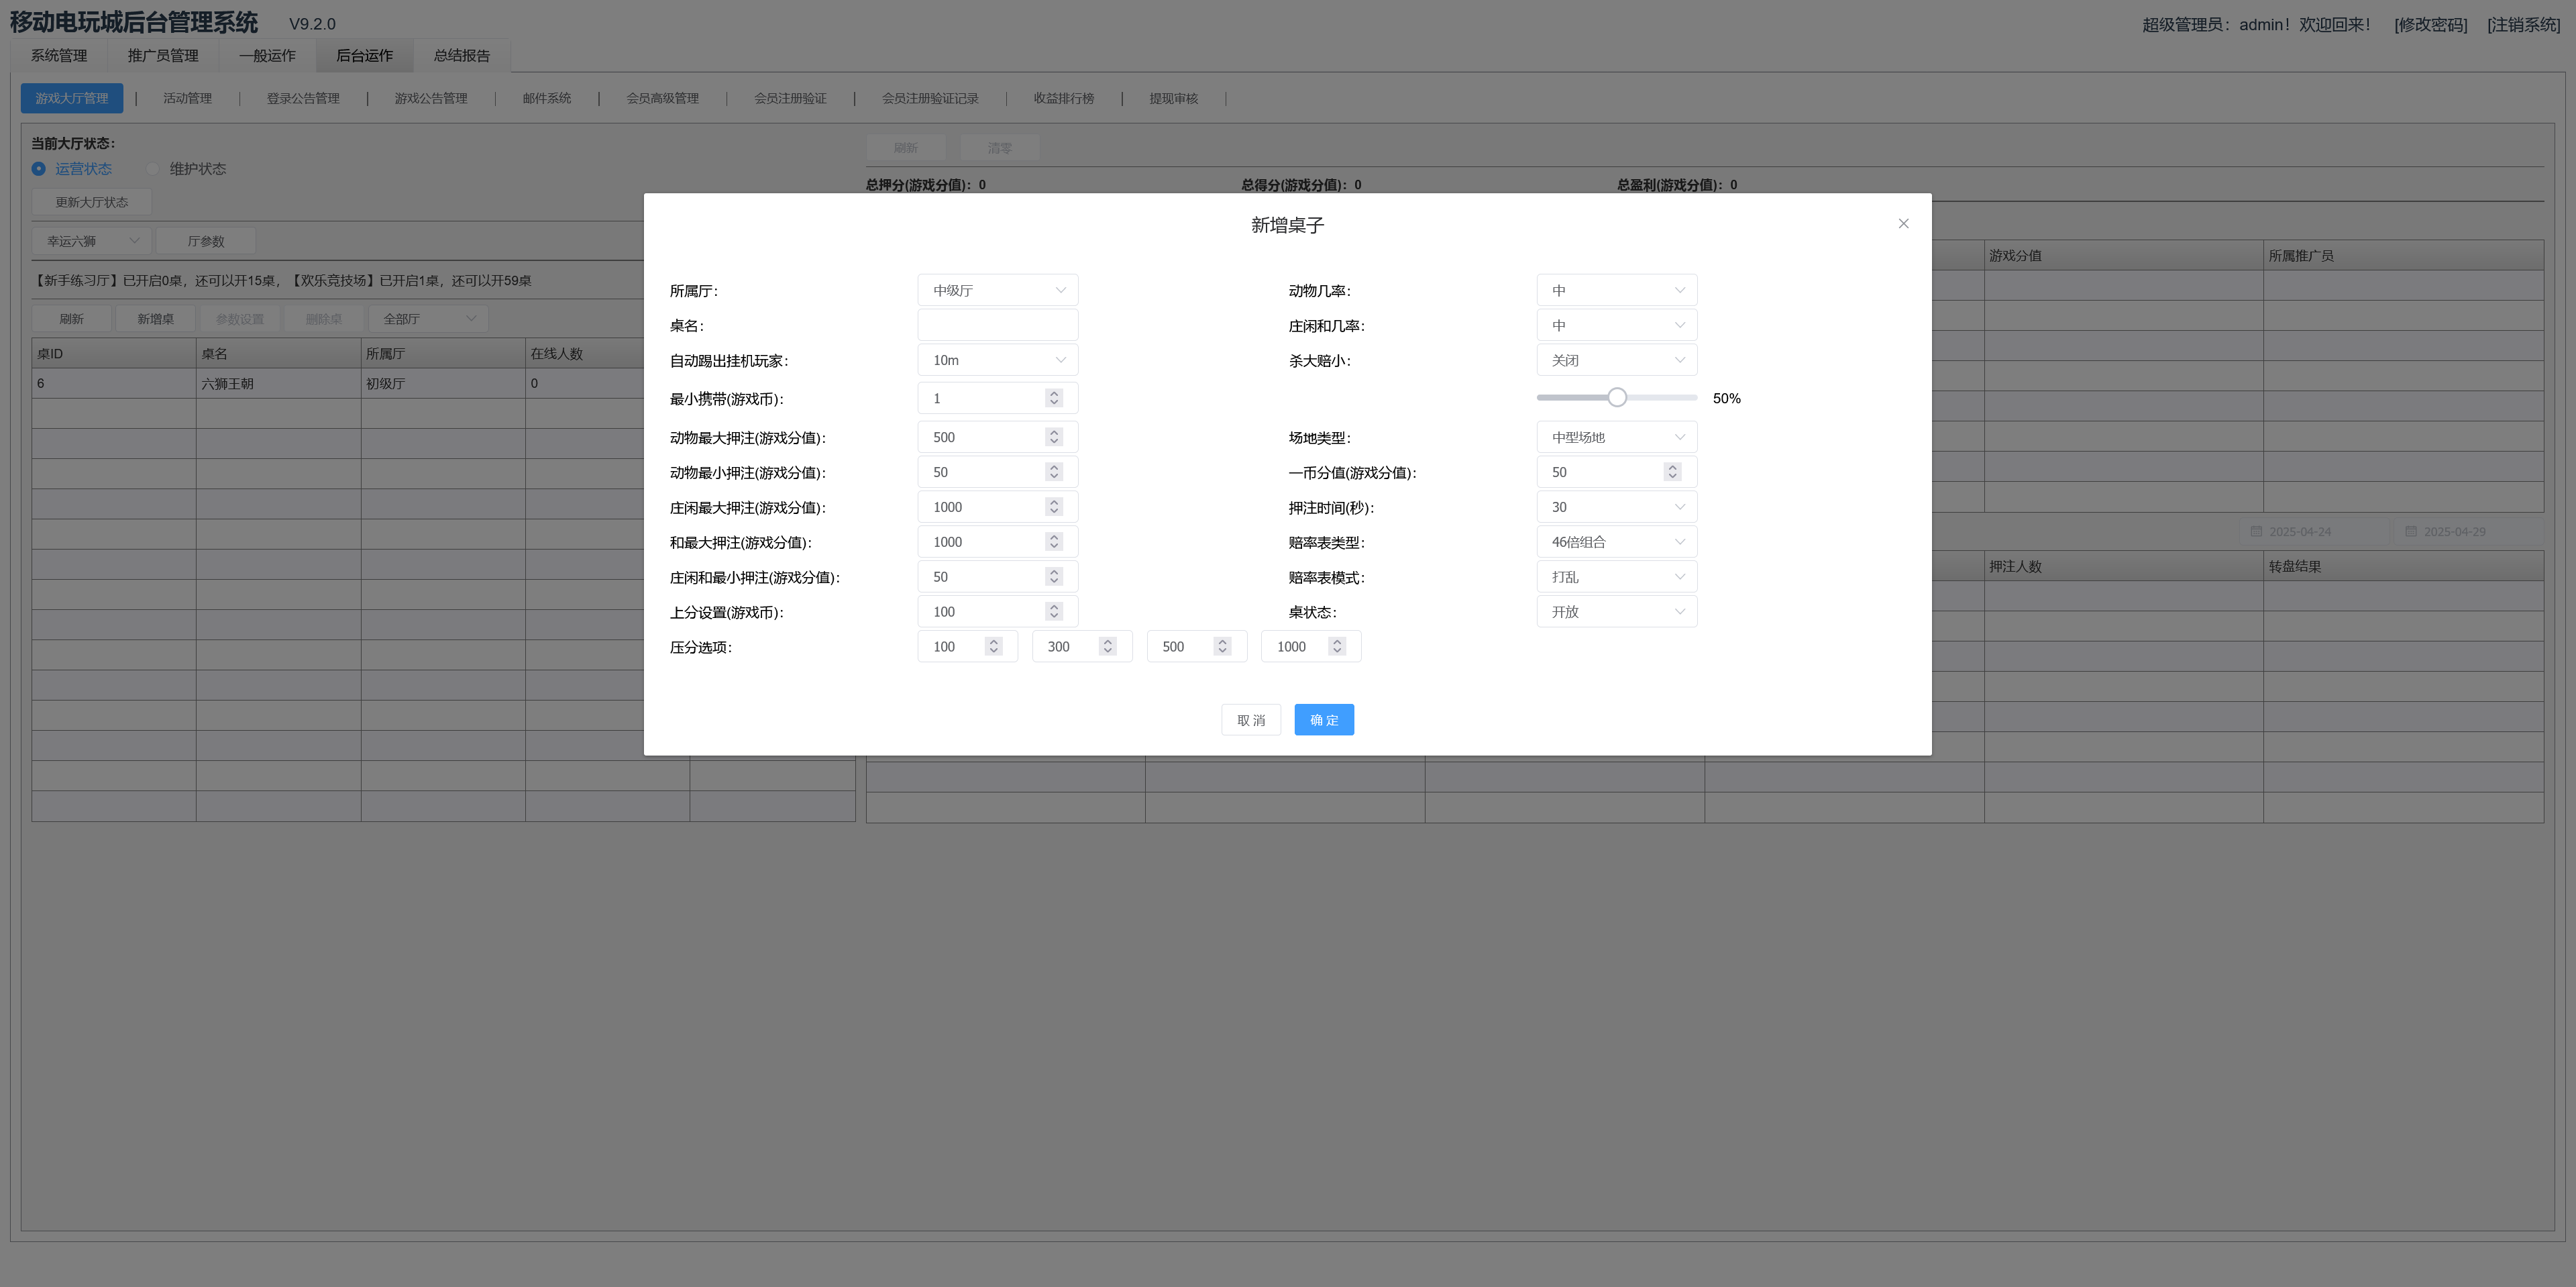Expand the 赔率表类型 combo box
The image size is (2576, 1287).
[x=1616, y=541]
